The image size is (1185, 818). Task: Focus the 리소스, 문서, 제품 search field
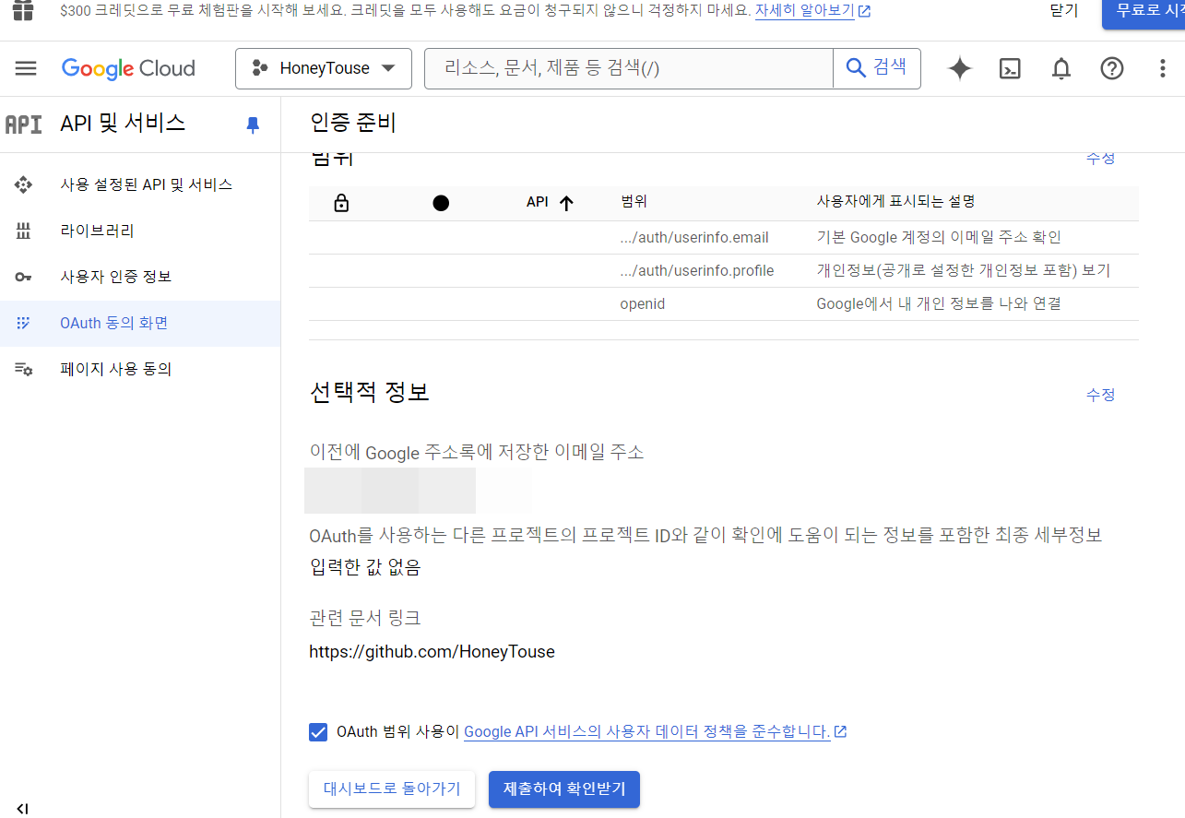(629, 68)
